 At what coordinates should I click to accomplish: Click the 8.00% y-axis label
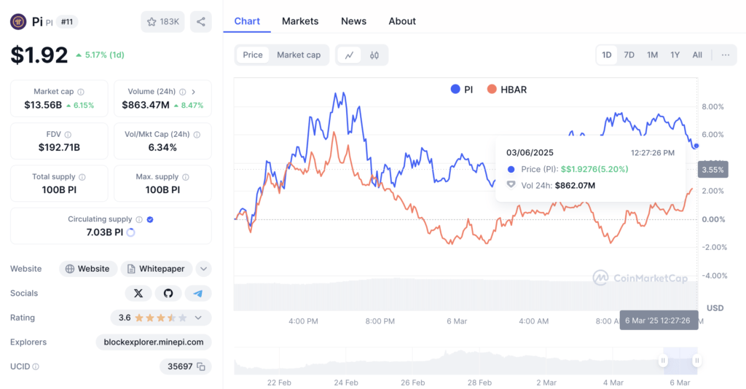click(x=712, y=106)
